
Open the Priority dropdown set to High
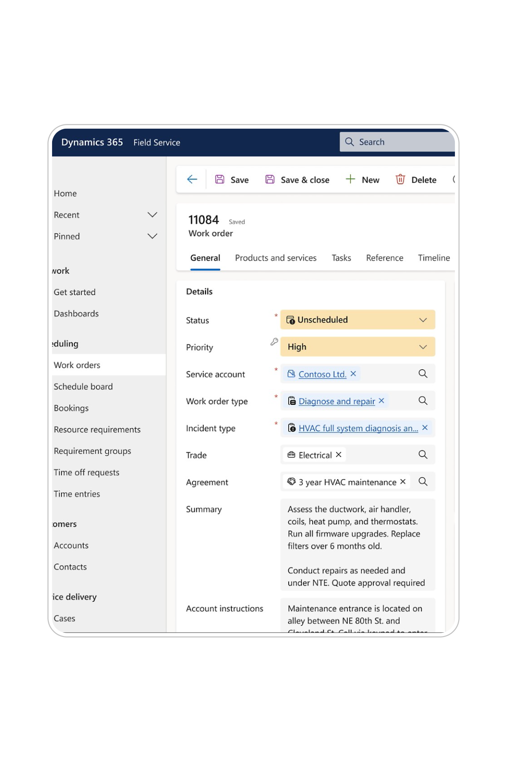pyautogui.click(x=358, y=347)
